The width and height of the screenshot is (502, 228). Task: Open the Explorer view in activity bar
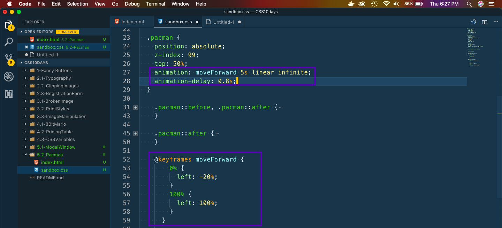[x=9, y=25]
